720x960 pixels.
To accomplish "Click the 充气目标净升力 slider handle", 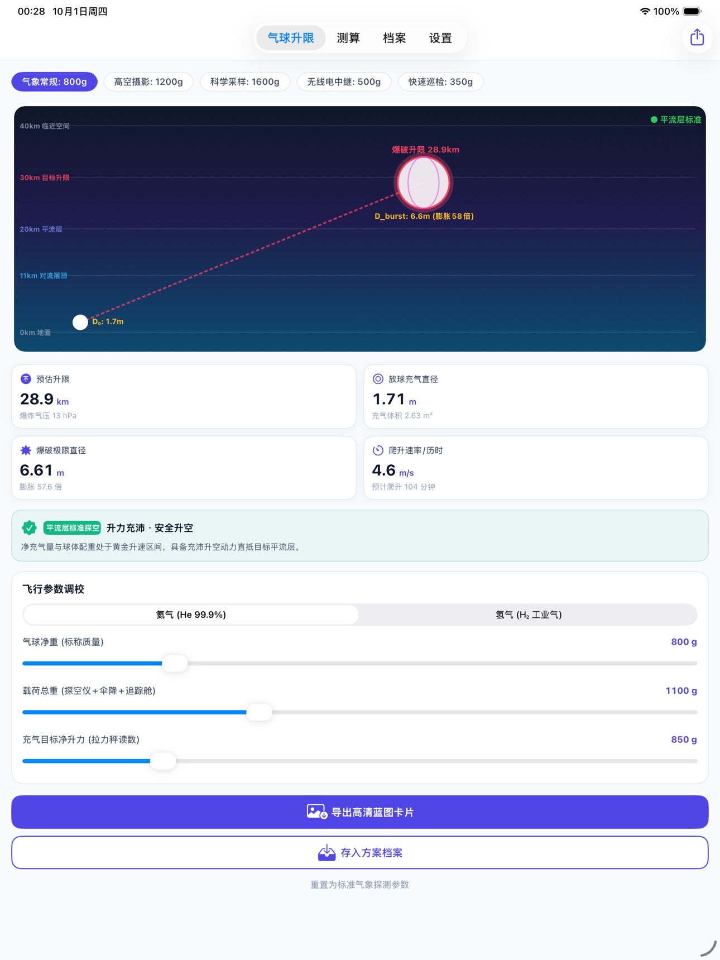I will [x=163, y=761].
